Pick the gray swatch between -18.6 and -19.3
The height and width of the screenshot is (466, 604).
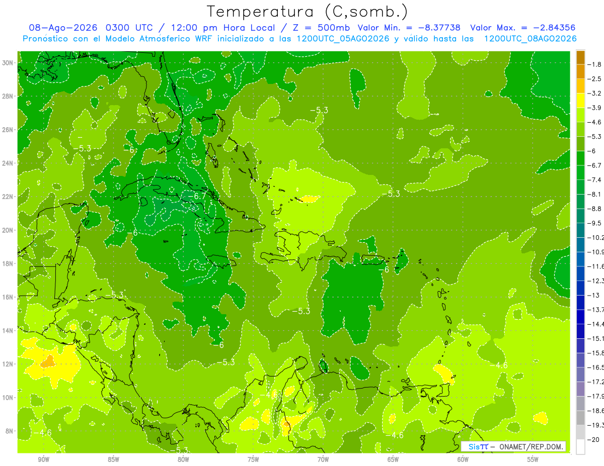click(x=580, y=418)
